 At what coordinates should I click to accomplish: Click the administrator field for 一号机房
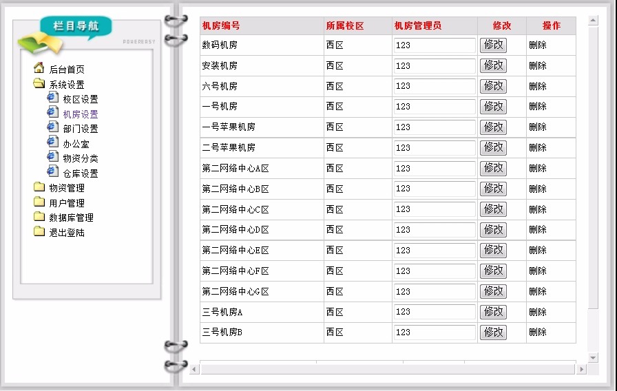[x=435, y=107]
